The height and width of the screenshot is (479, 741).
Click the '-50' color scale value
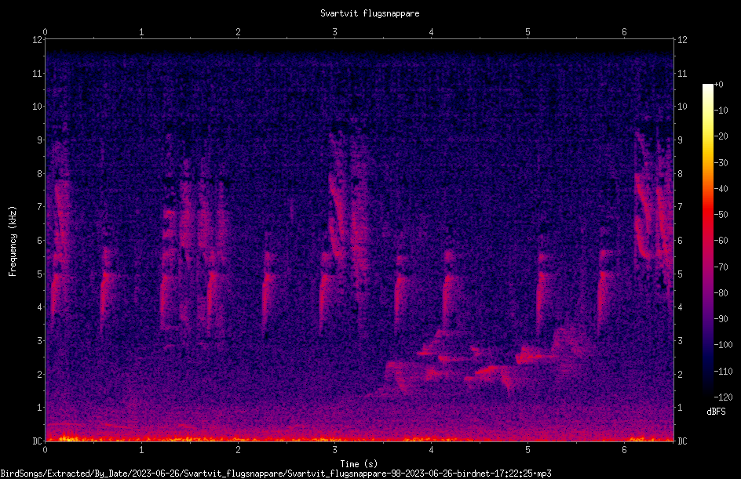click(x=721, y=215)
